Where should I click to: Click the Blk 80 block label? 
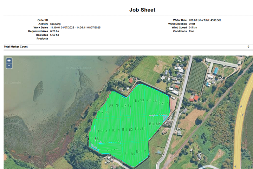(x=103, y=112)
